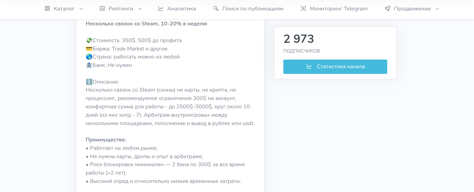Click the Рейтинги bar chart icon

[102, 9]
